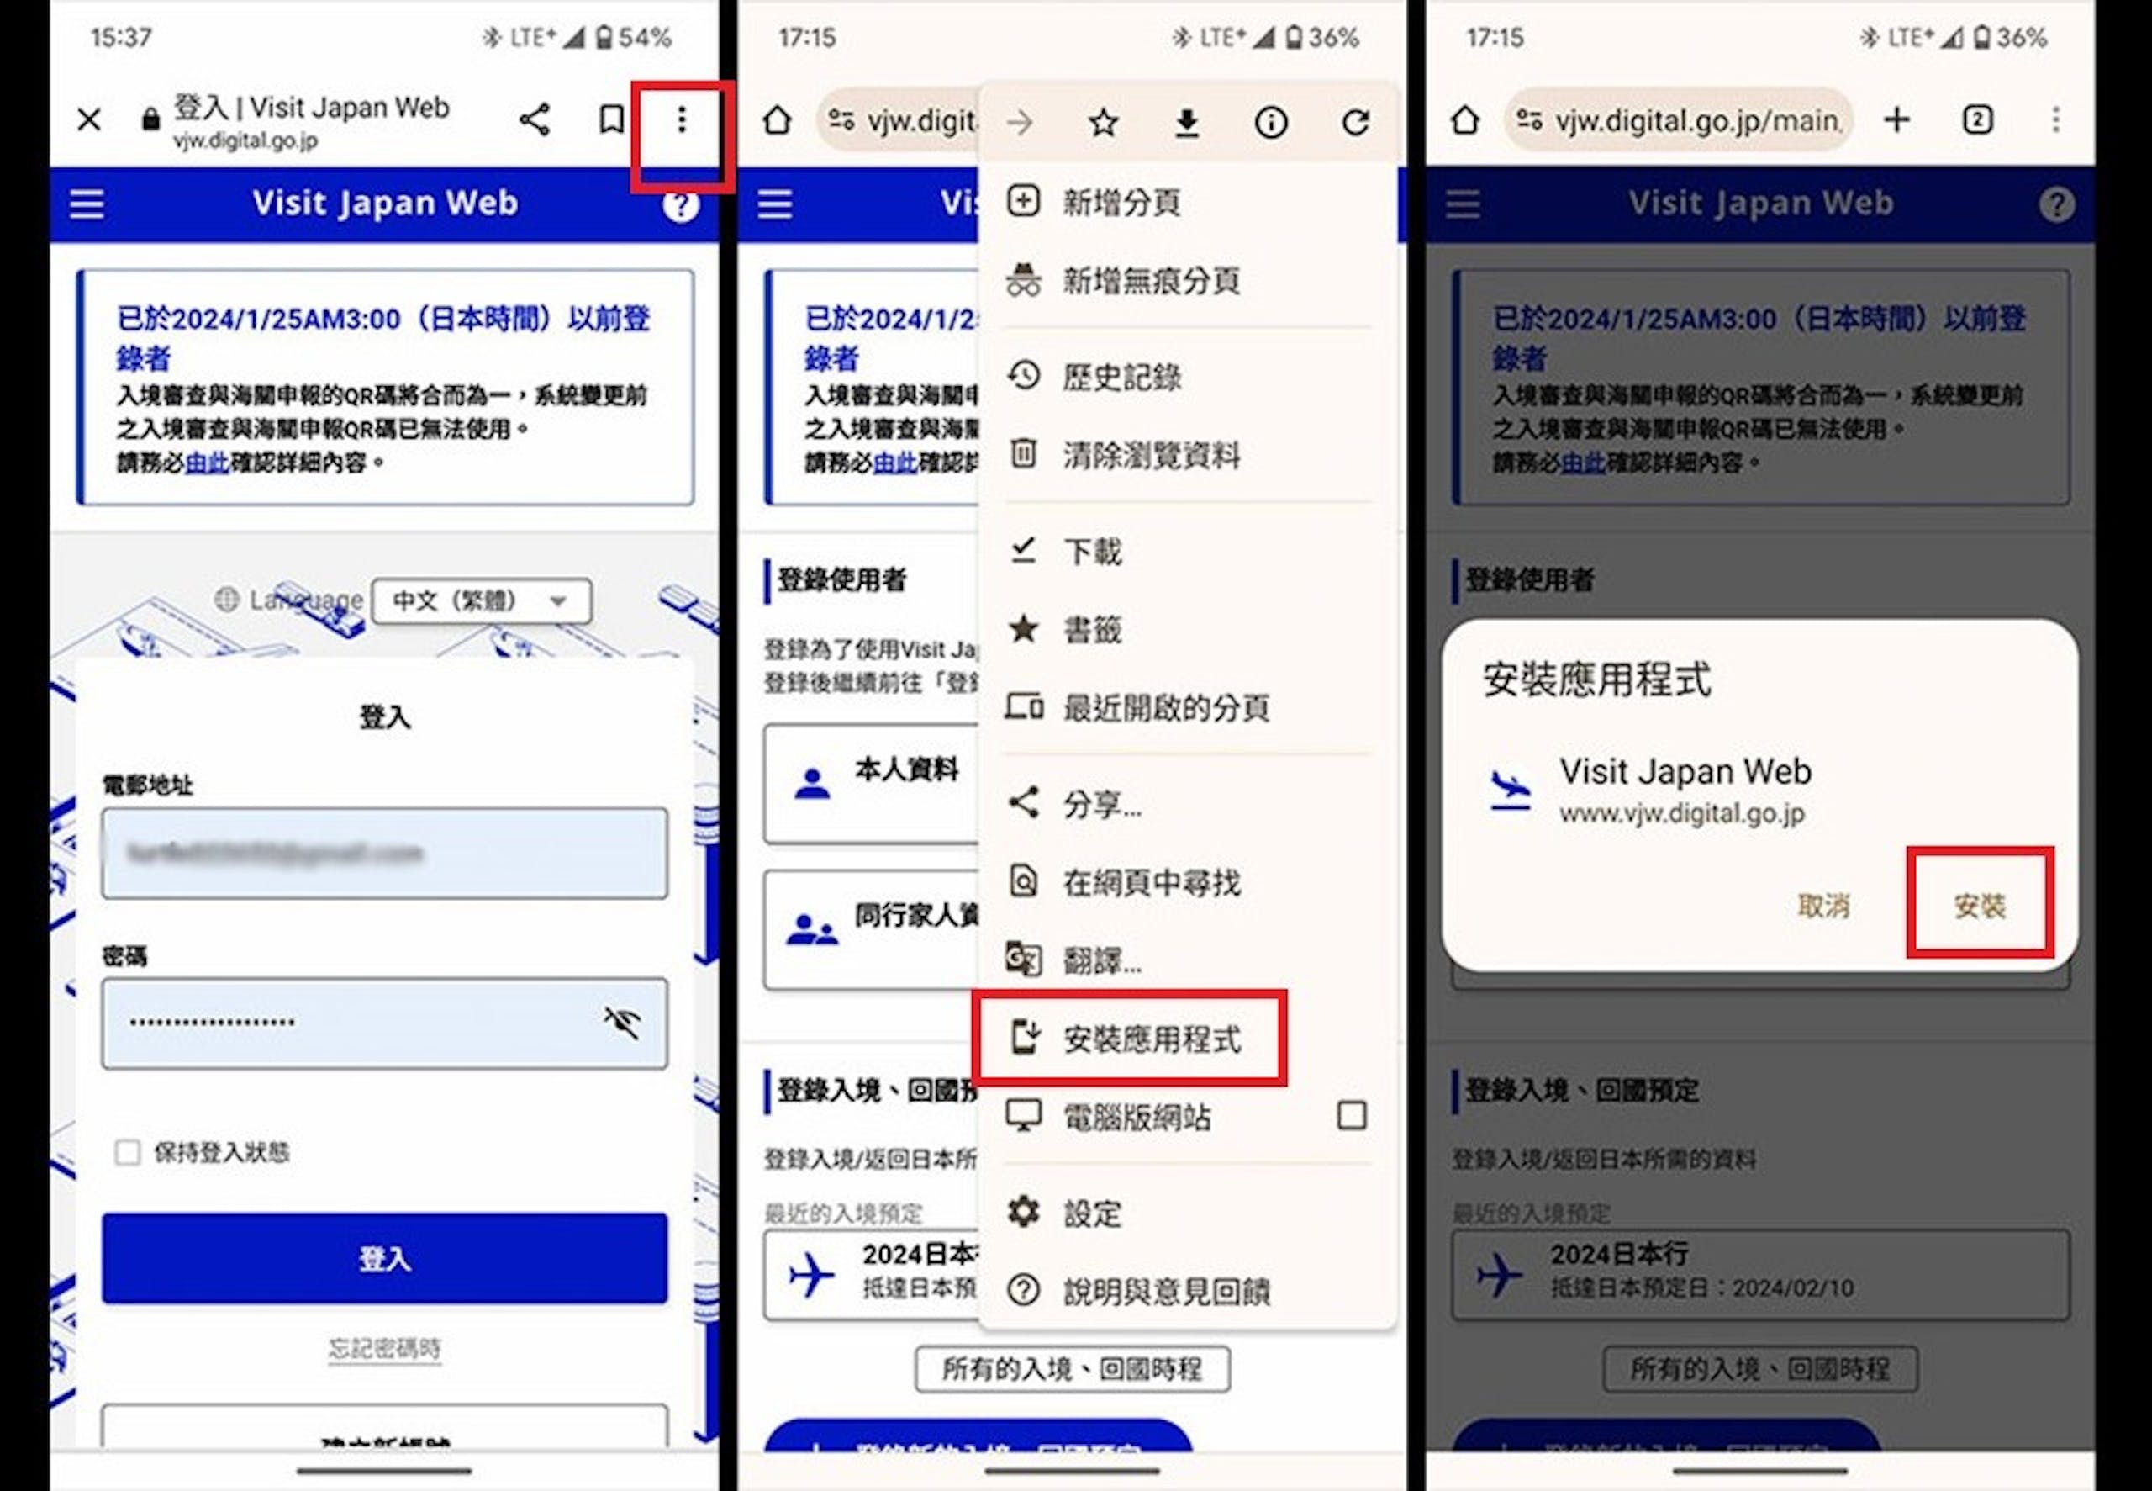Open 設定 from the Chrome menu
The height and width of the screenshot is (1491, 2152).
pos(1189,1213)
